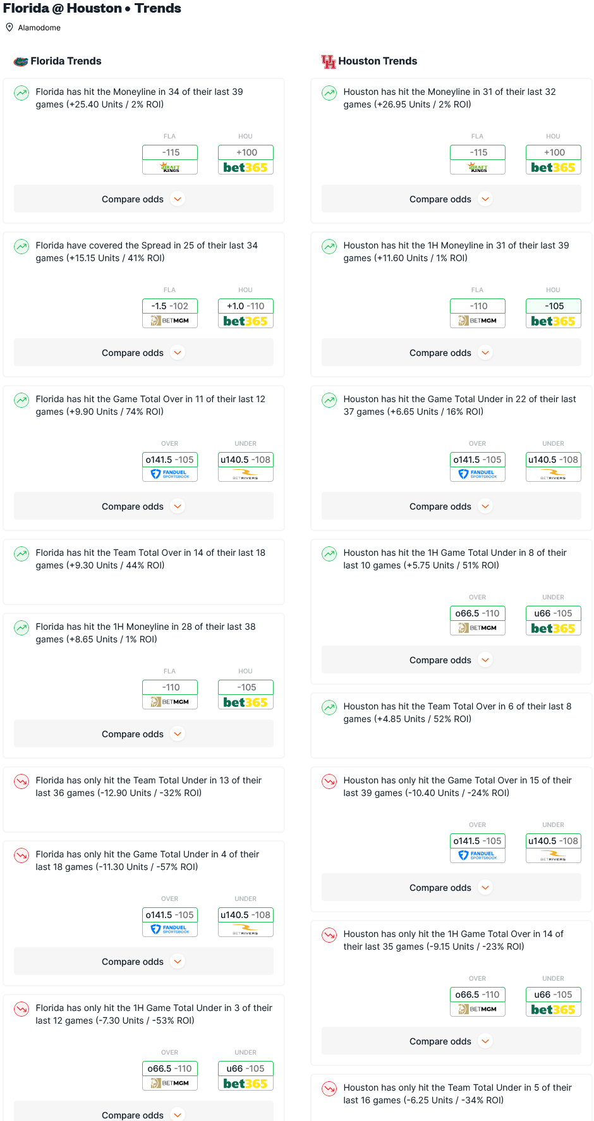Click the Houston Cougars logo icon

[x=328, y=61]
